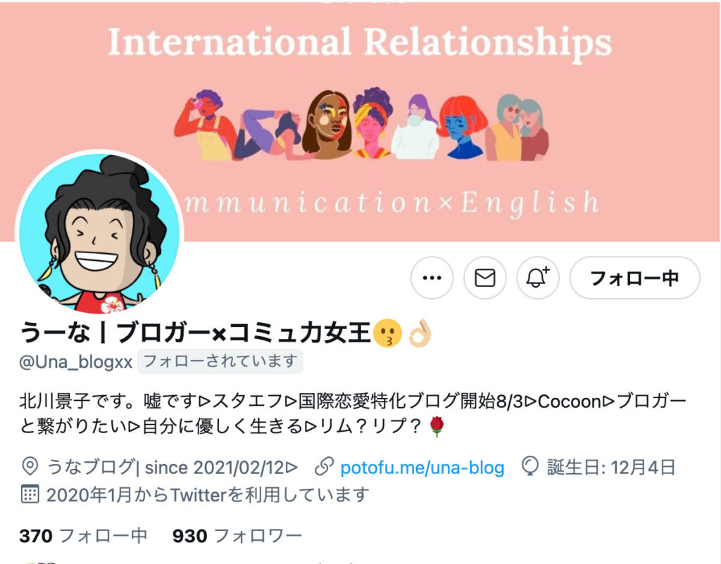721x564 pixels.
Task: Enable notifications with the bell plus icon
Action: 537,278
